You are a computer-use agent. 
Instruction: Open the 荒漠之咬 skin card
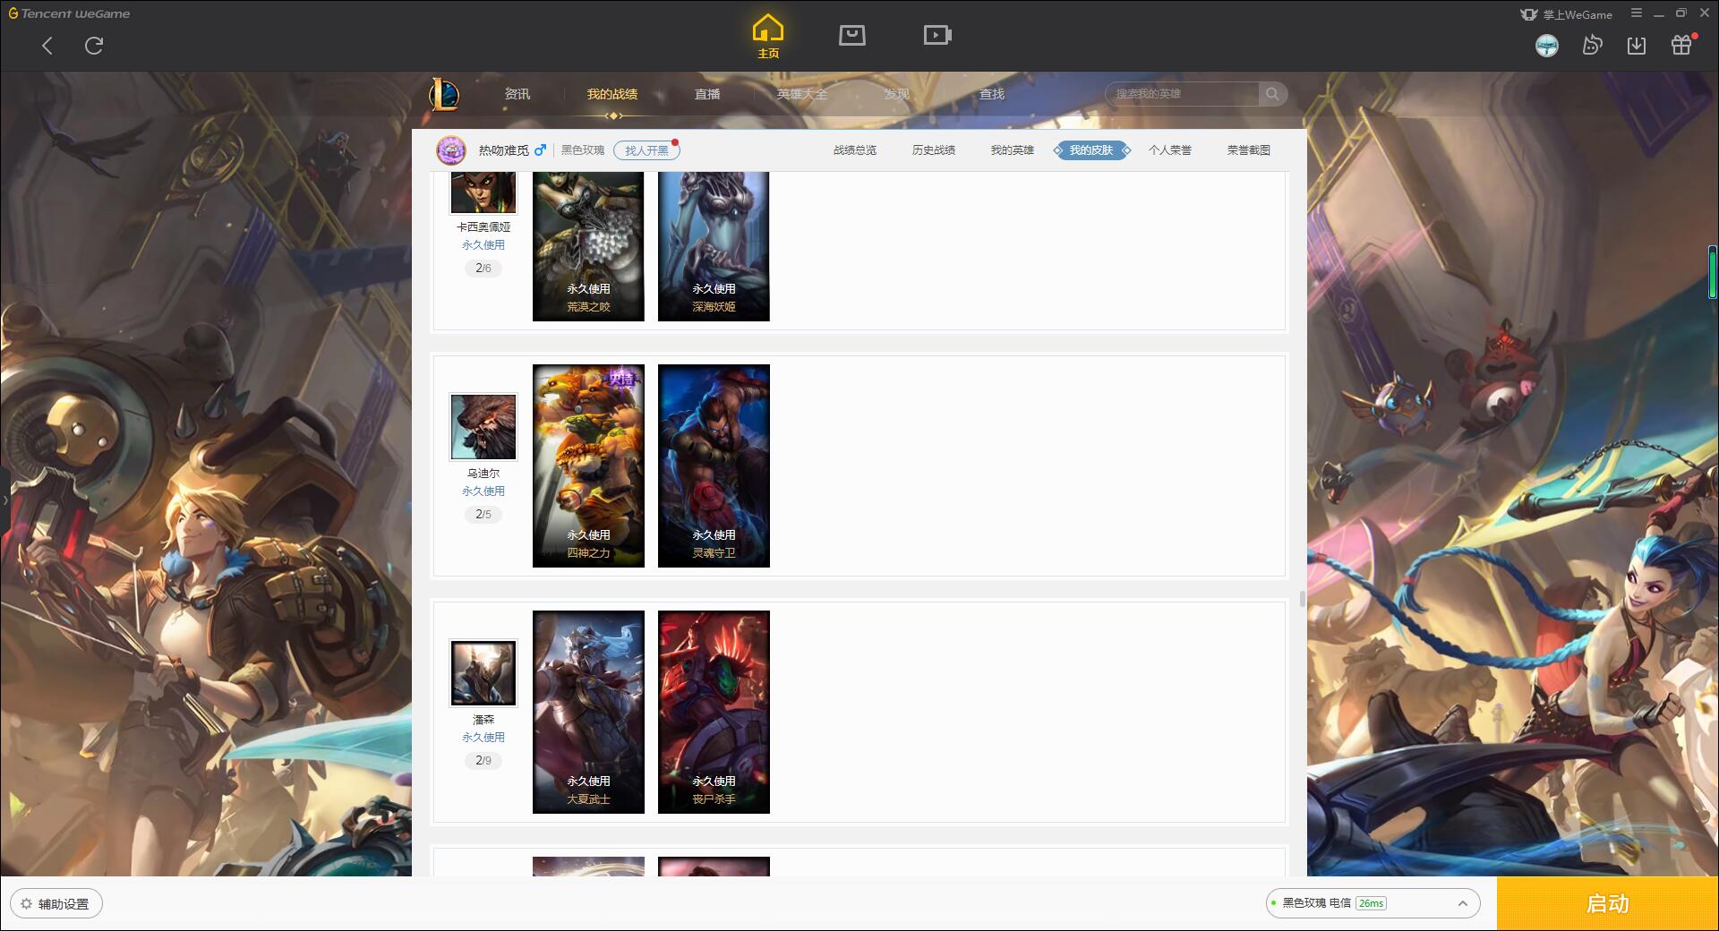pyautogui.click(x=588, y=246)
